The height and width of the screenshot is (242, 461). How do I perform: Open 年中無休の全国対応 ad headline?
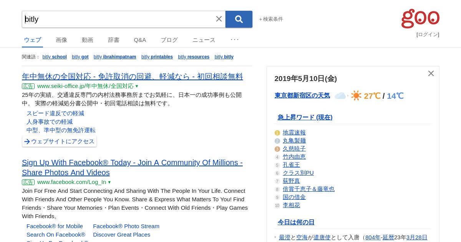133,76
